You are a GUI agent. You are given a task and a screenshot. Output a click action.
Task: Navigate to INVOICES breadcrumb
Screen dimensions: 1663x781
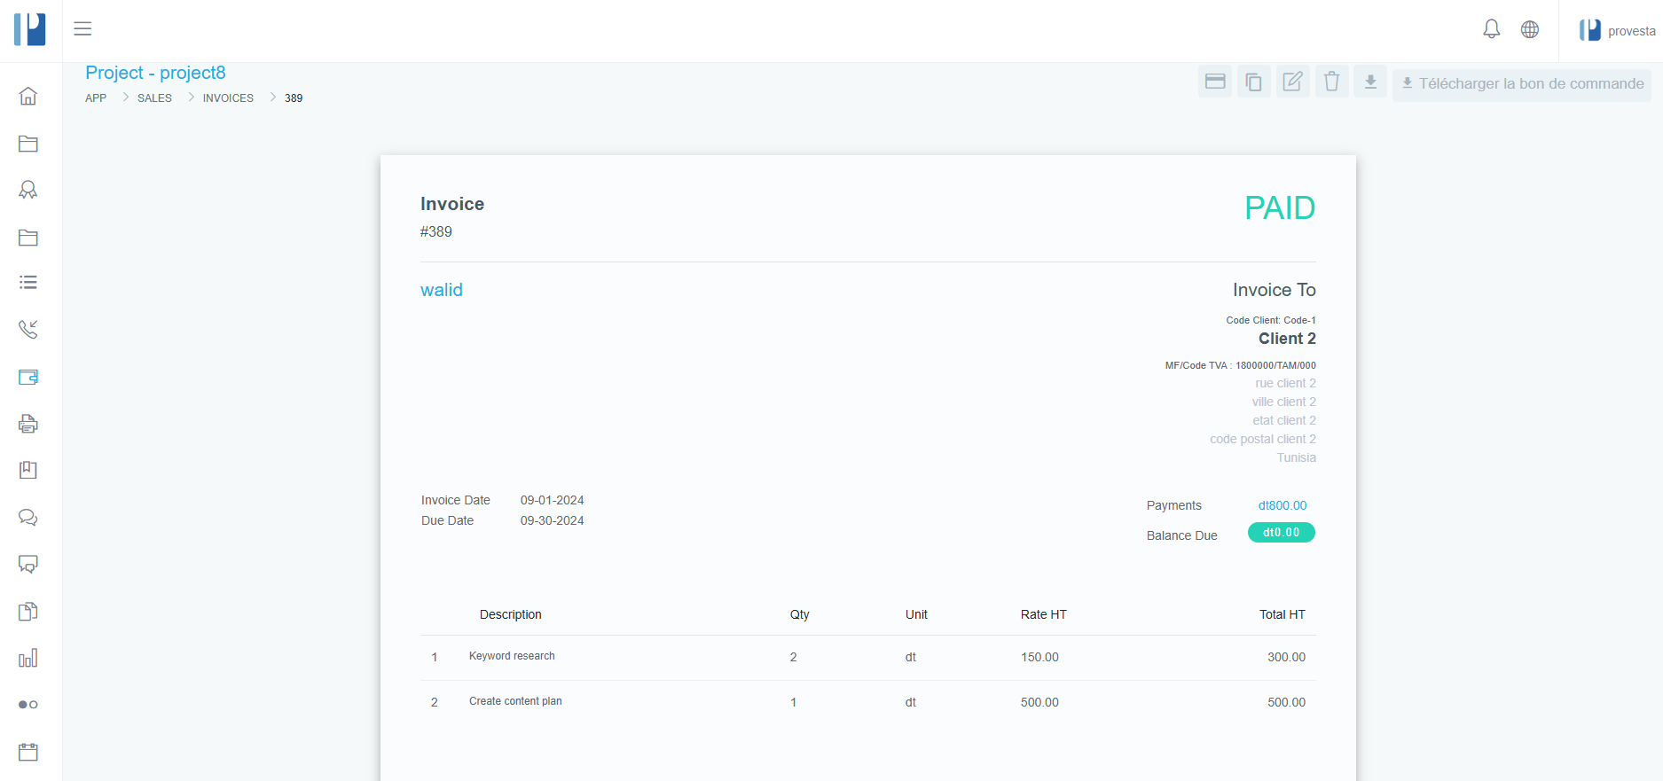click(228, 98)
